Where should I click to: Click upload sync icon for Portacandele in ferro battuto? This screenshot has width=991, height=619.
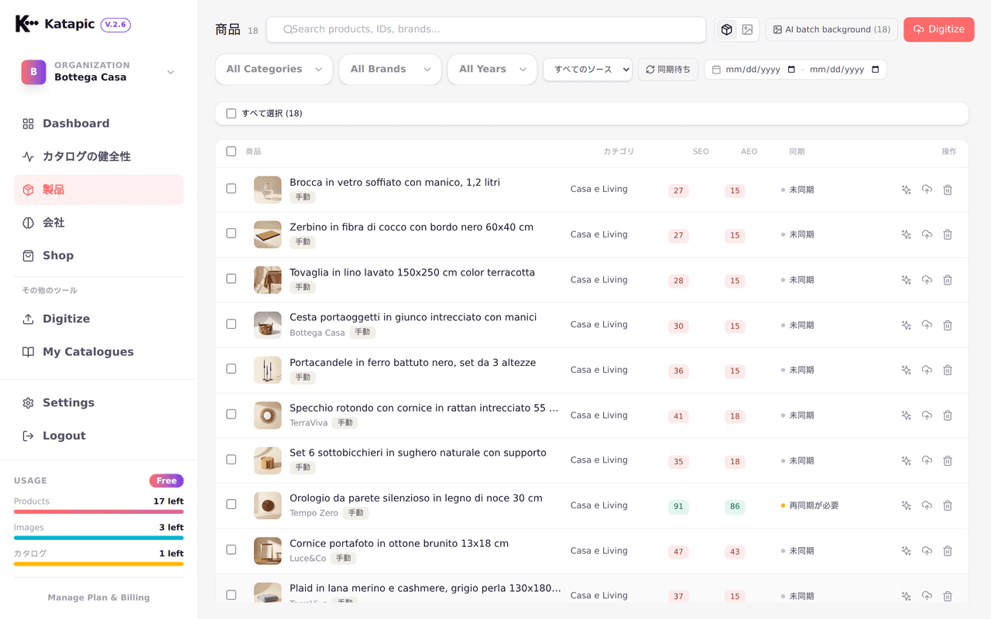point(927,370)
